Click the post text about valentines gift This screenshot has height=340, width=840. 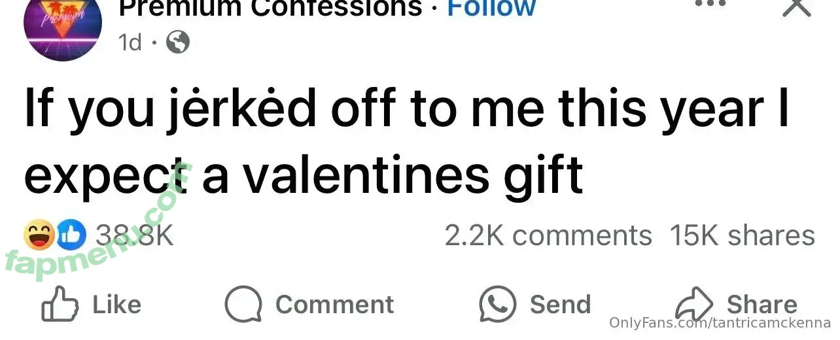[406, 141]
